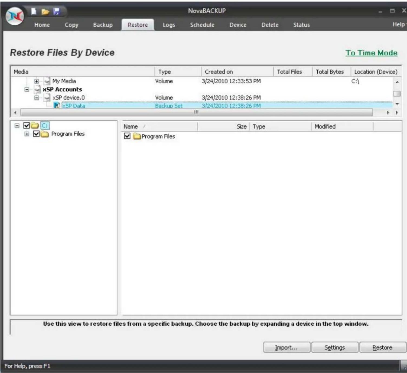Collapse the xSP Accounts node
The width and height of the screenshot is (407, 373).
click(x=27, y=89)
